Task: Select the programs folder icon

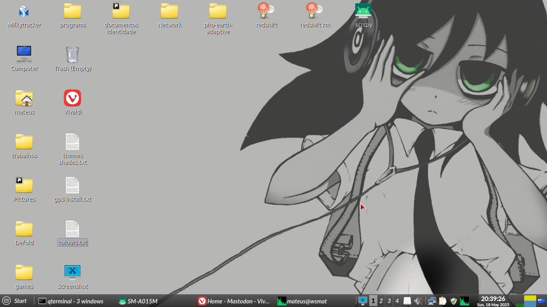Action: point(72,11)
